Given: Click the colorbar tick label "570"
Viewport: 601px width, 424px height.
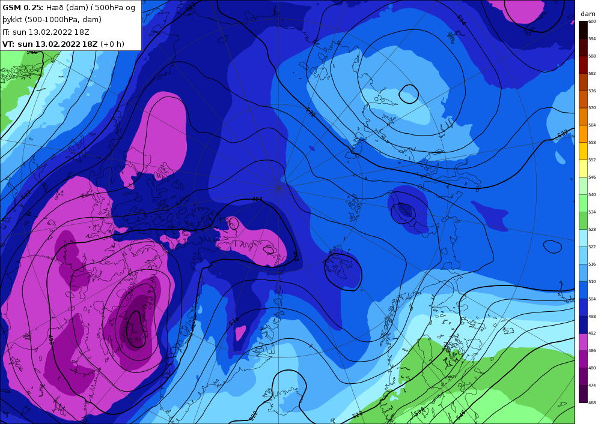Looking at the screenshot, I should pos(592,108).
